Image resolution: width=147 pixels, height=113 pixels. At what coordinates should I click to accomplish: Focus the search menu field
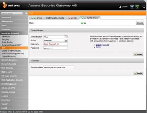(x=12, y=13)
